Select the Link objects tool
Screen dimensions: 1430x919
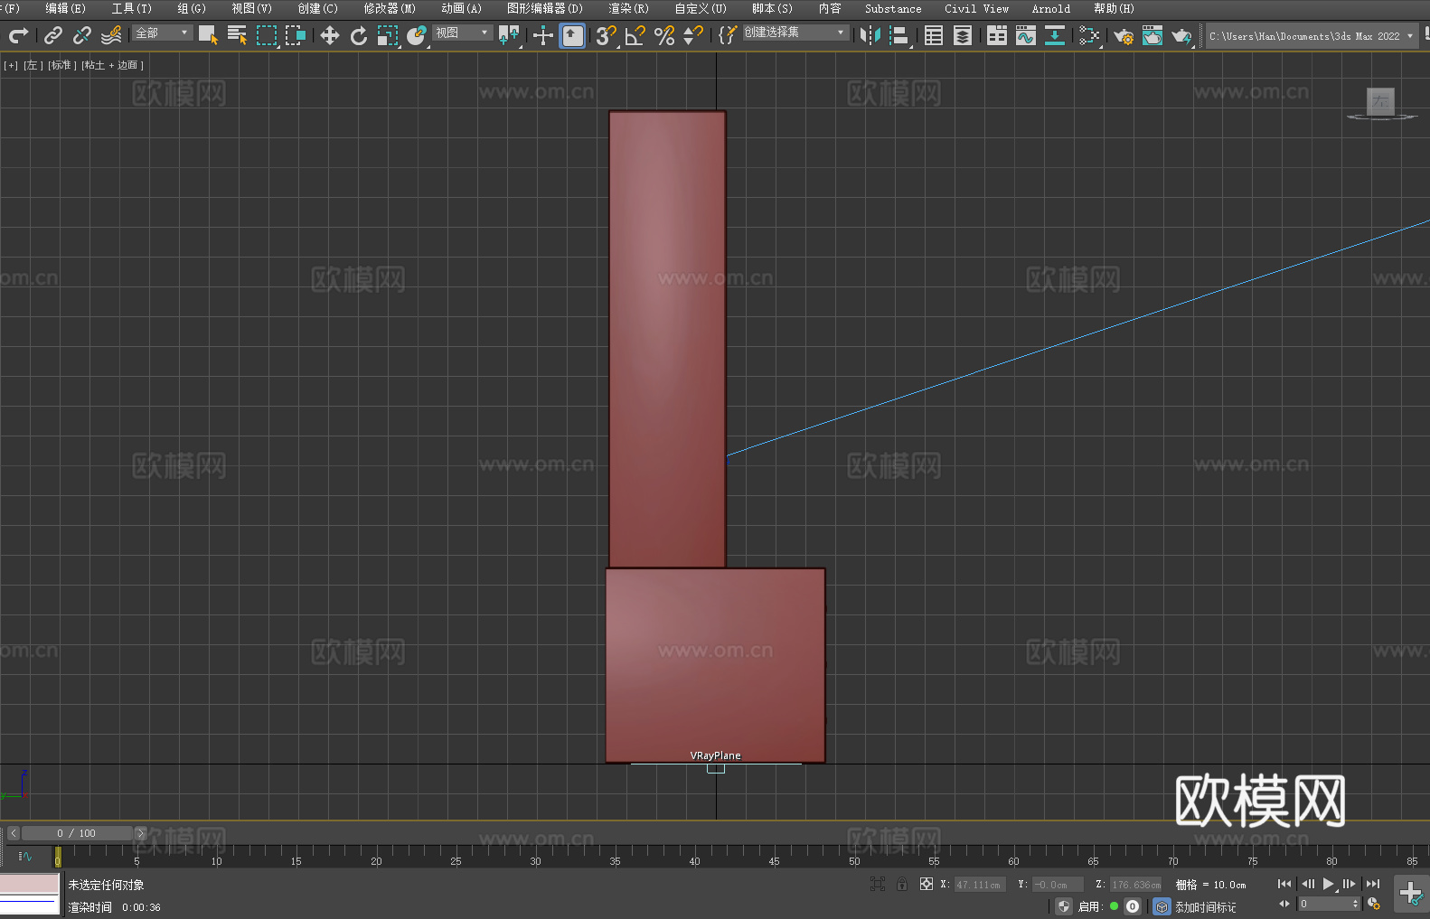click(x=53, y=35)
